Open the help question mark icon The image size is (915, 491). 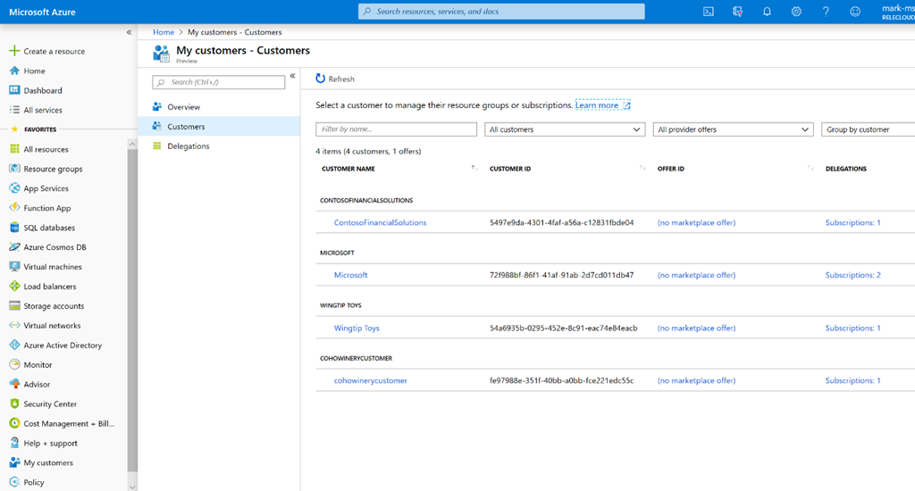826,12
